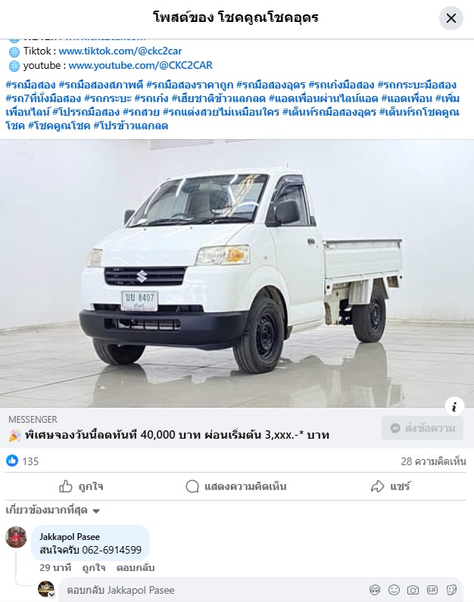
Task: Click ส่งข้อความ Messenger button
Action: 422,428
